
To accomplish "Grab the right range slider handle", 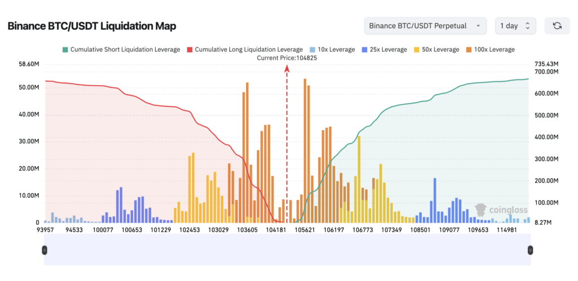I will tap(531, 250).
